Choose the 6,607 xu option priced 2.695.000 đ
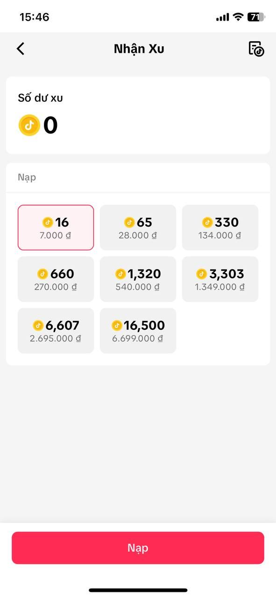 (x=56, y=330)
